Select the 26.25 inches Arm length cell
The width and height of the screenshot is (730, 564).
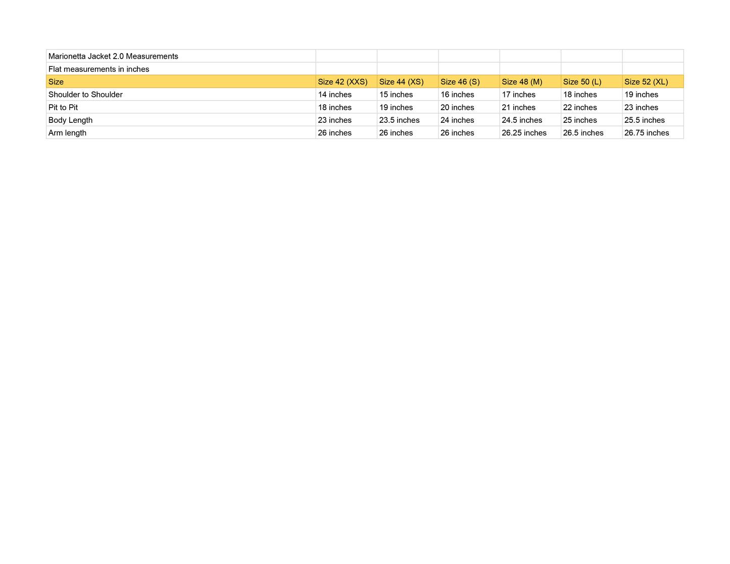point(524,133)
